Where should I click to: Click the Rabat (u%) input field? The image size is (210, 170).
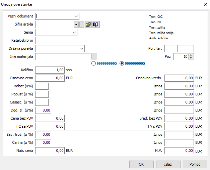42,86
